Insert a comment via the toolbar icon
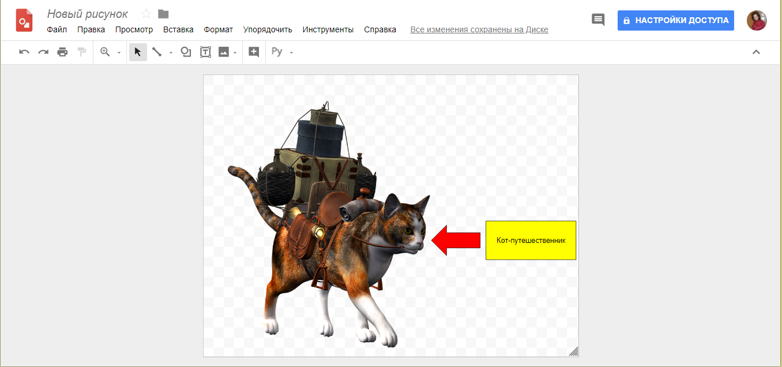Screen dimensions: 782x367 (x=254, y=52)
